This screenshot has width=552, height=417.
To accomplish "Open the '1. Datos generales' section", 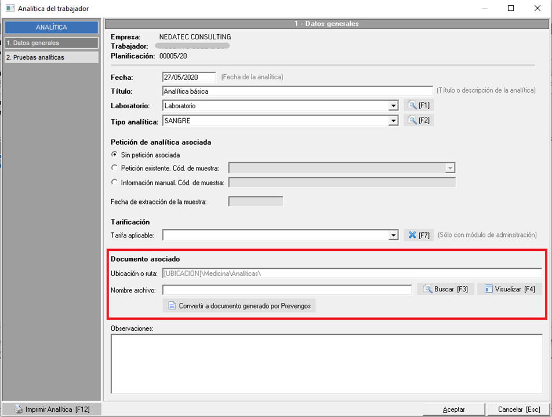I will click(51, 43).
